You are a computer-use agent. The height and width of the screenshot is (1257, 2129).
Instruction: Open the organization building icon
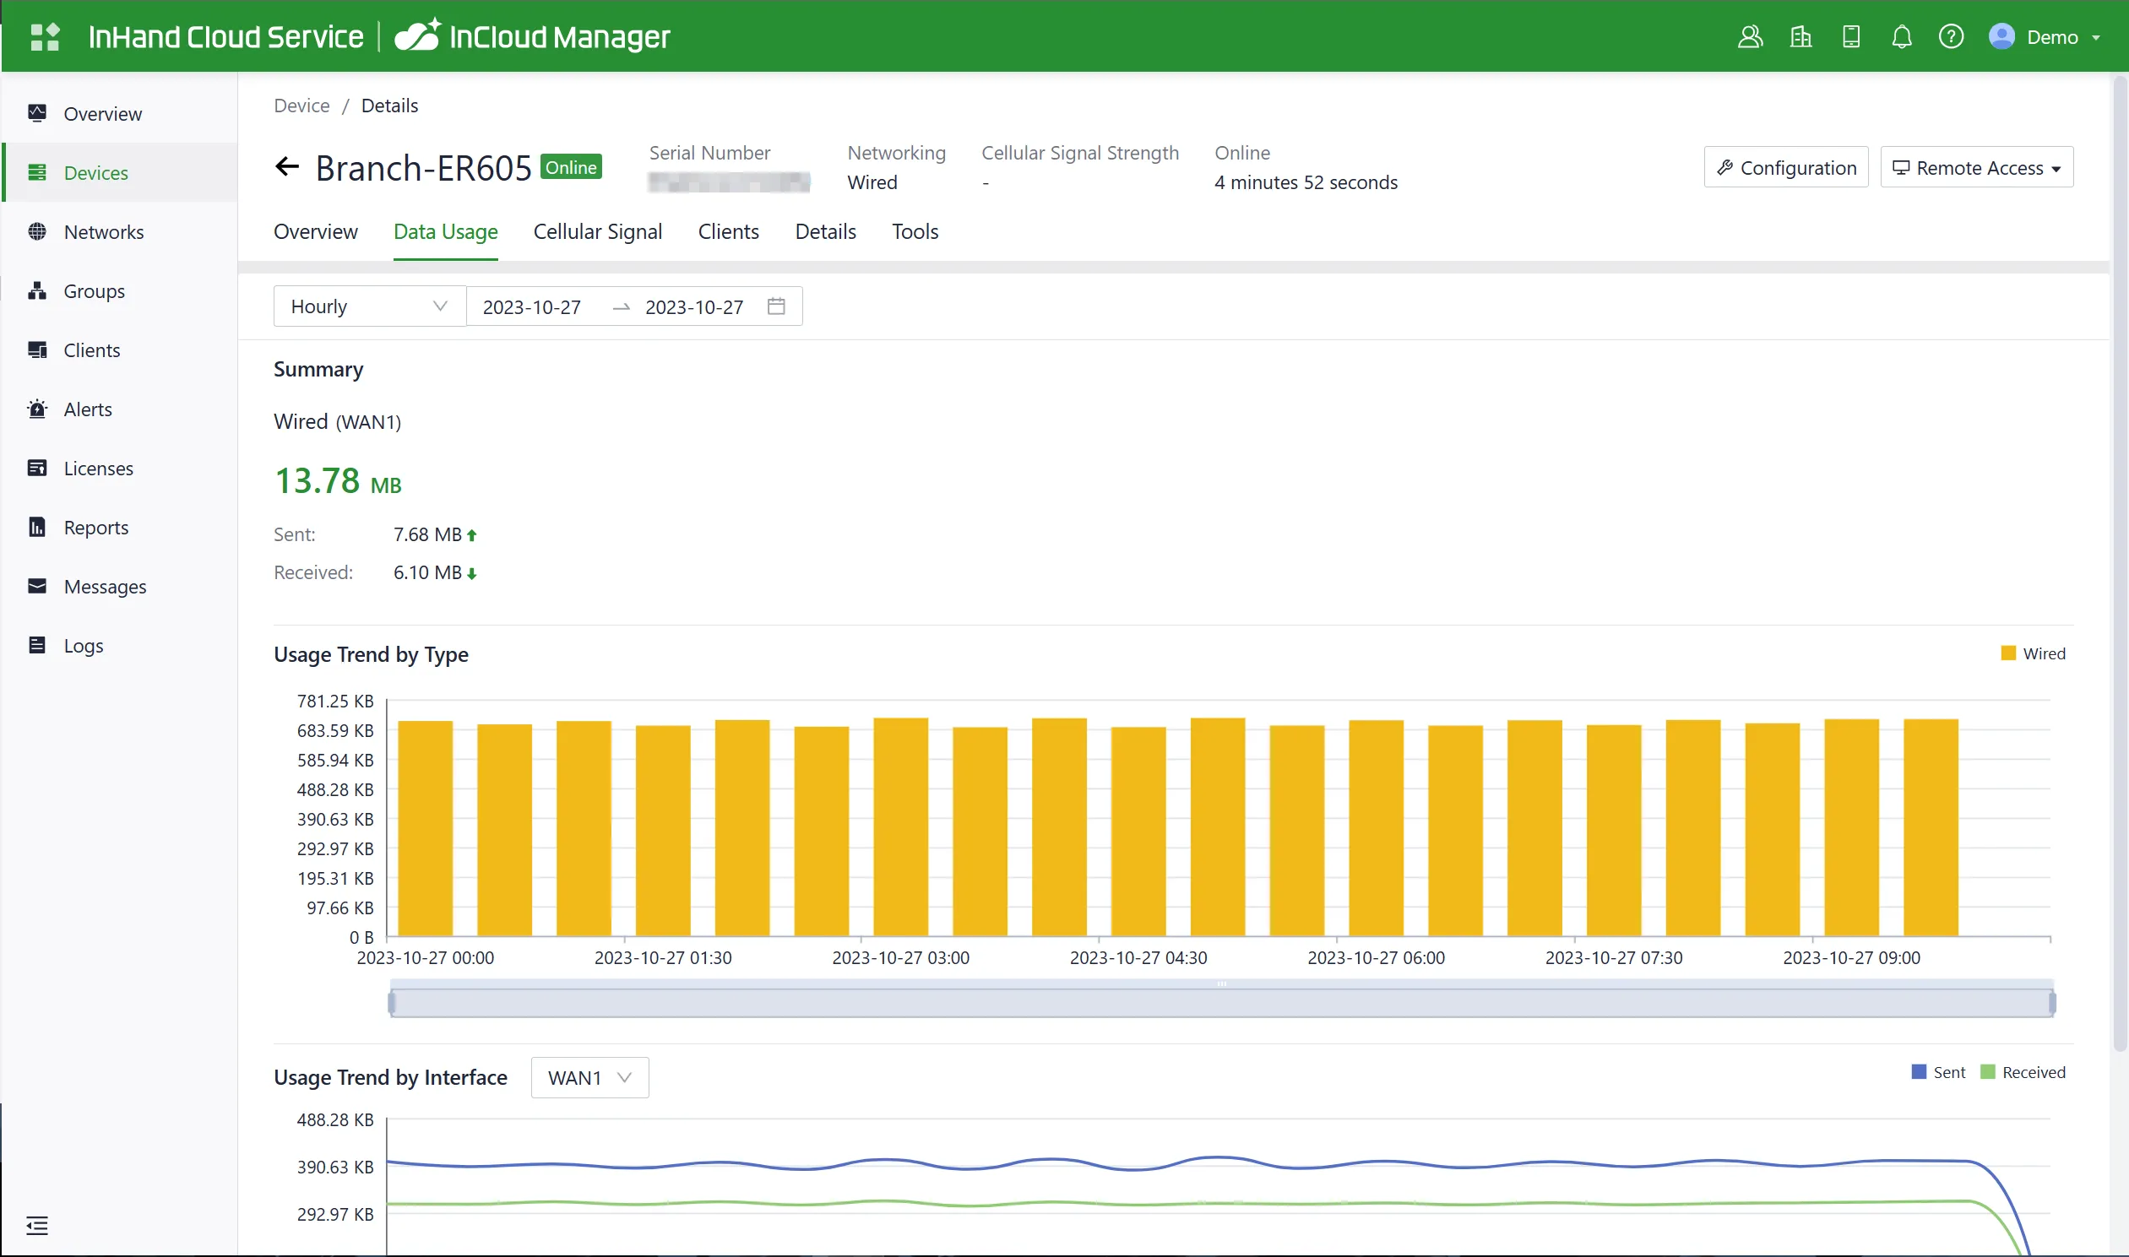coord(1800,36)
